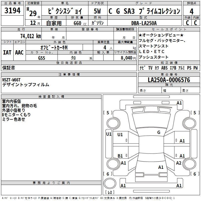Click the ★オークションデビュー★ sales point

click(x=161, y=35)
